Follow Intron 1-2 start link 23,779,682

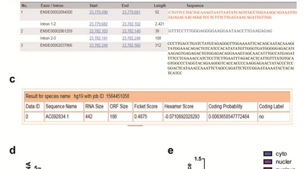click(98, 24)
